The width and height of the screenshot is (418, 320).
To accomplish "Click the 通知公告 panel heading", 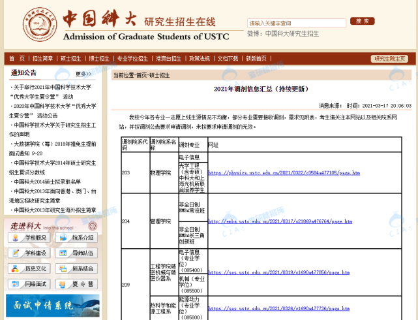I will tap(23, 72).
